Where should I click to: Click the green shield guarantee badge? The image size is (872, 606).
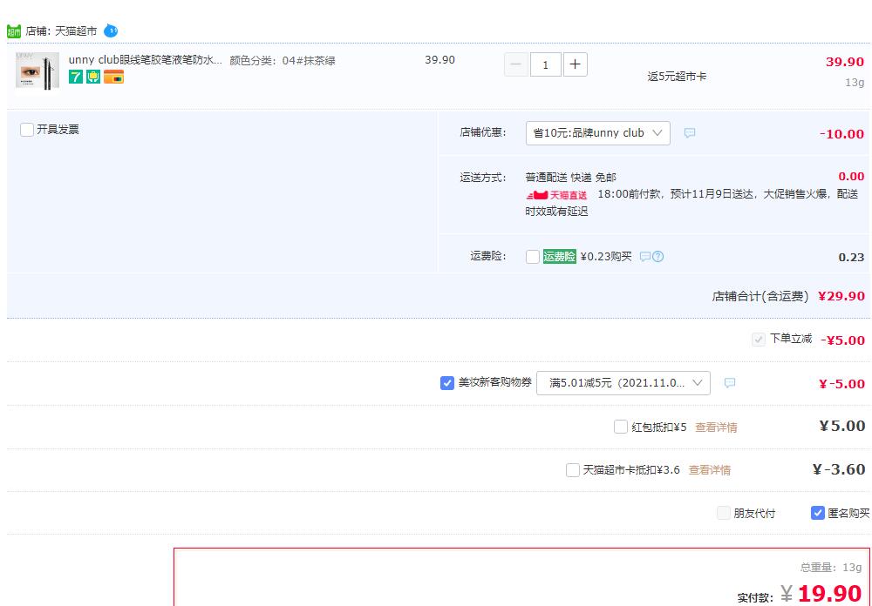pyautogui.click(x=93, y=77)
